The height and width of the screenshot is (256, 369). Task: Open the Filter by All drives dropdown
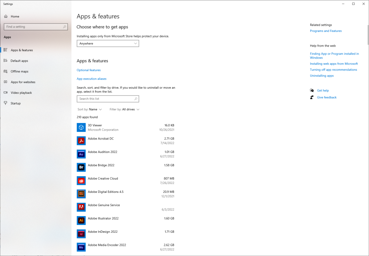125,109
